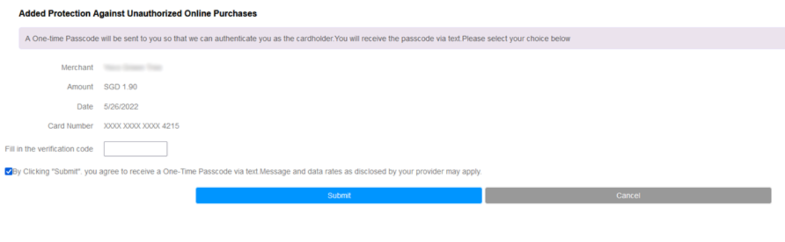Click the "Please select your choice below" text
The image size is (785, 242).
tap(516, 39)
